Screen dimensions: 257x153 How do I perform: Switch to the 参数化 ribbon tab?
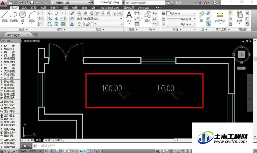coord(54,8)
